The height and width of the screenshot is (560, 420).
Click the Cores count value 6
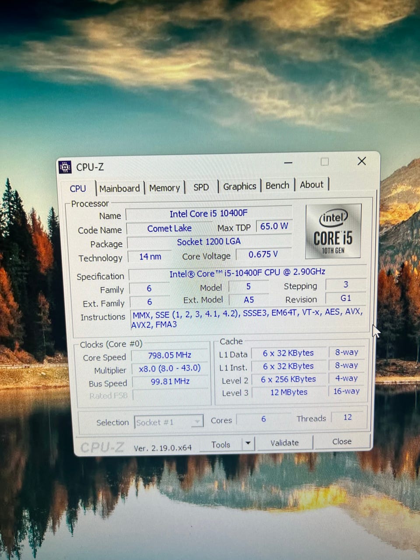point(263,419)
